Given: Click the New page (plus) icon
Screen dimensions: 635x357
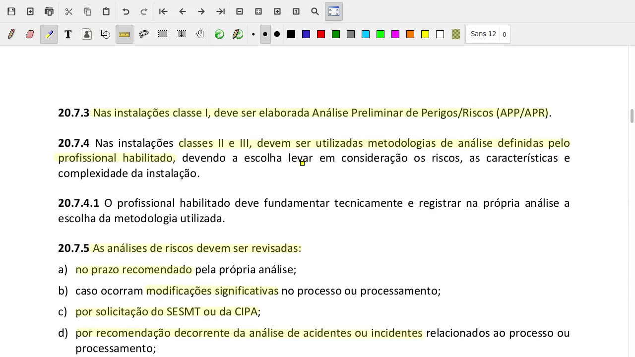Looking at the screenshot, I should point(30,11).
